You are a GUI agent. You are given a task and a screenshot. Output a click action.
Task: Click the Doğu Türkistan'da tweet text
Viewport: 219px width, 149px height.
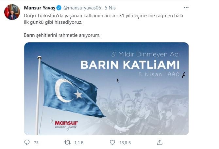(x=103, y=19)
